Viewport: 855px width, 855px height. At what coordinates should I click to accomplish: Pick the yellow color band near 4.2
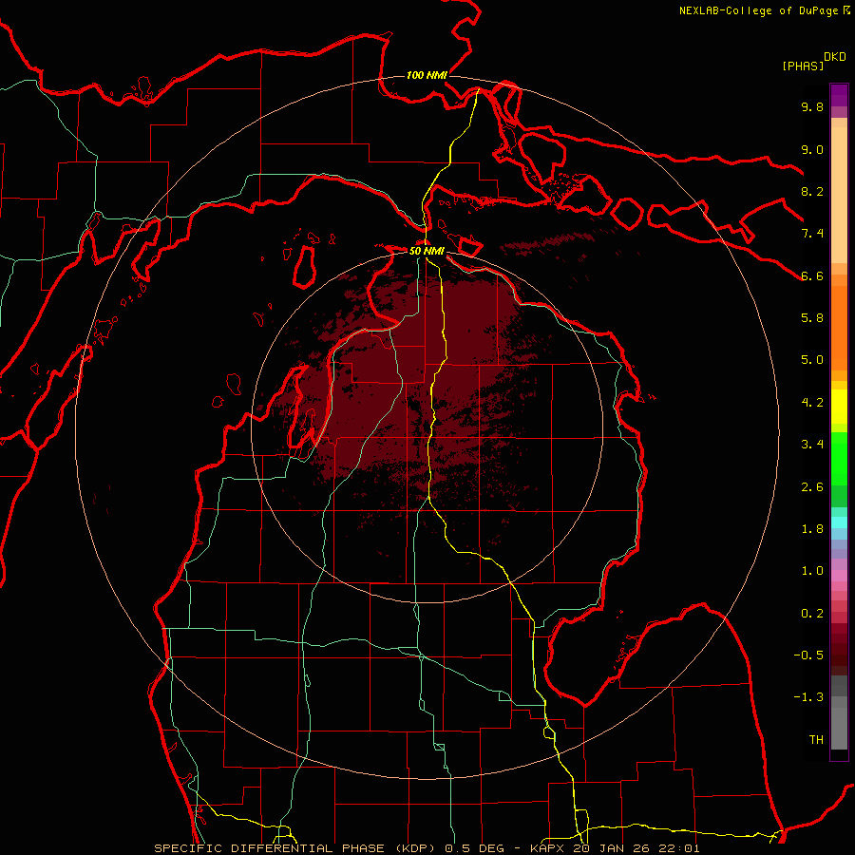(x=839, y=407)
